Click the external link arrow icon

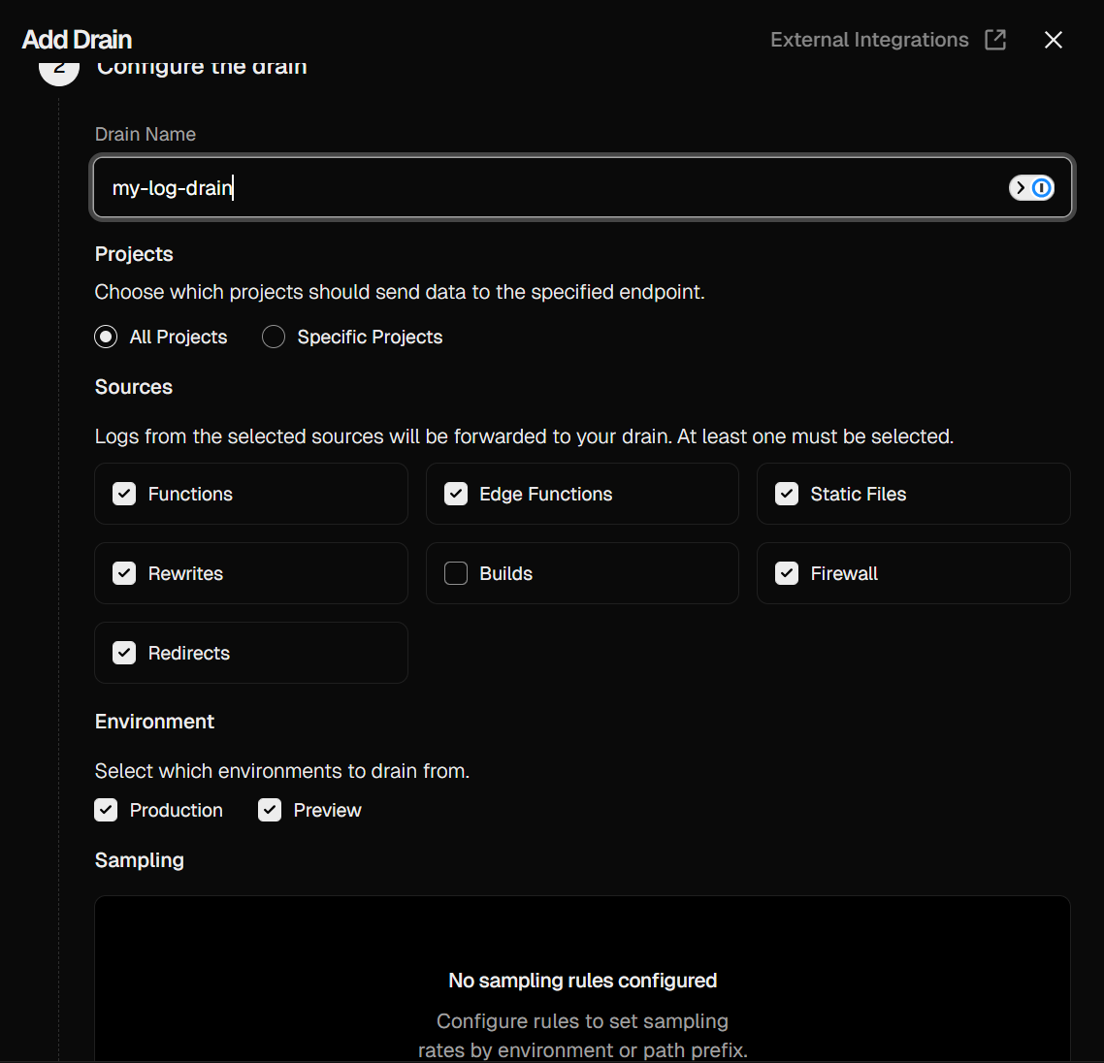(x=995, y=40)
